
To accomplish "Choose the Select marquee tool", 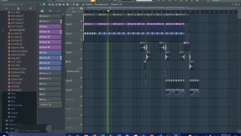I will click(x=70, y=5).
